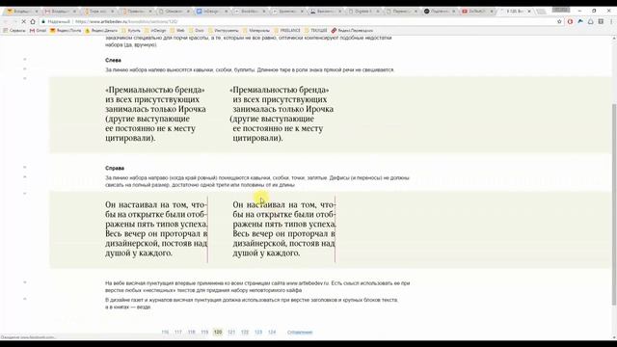Open the browser Home page icon

point(33,21)
